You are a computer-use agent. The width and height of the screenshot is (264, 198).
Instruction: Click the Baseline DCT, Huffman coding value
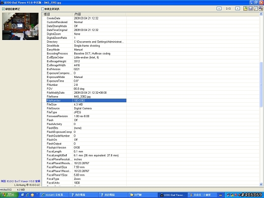tap(92, 53)
